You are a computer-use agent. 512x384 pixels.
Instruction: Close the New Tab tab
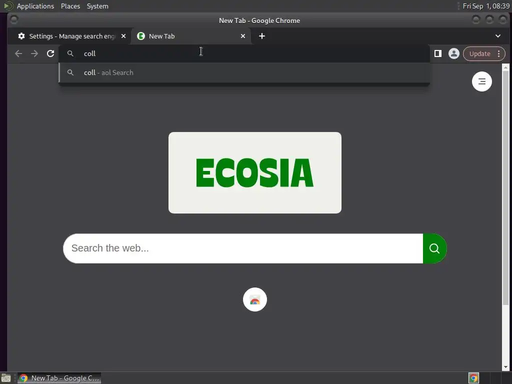243,36
